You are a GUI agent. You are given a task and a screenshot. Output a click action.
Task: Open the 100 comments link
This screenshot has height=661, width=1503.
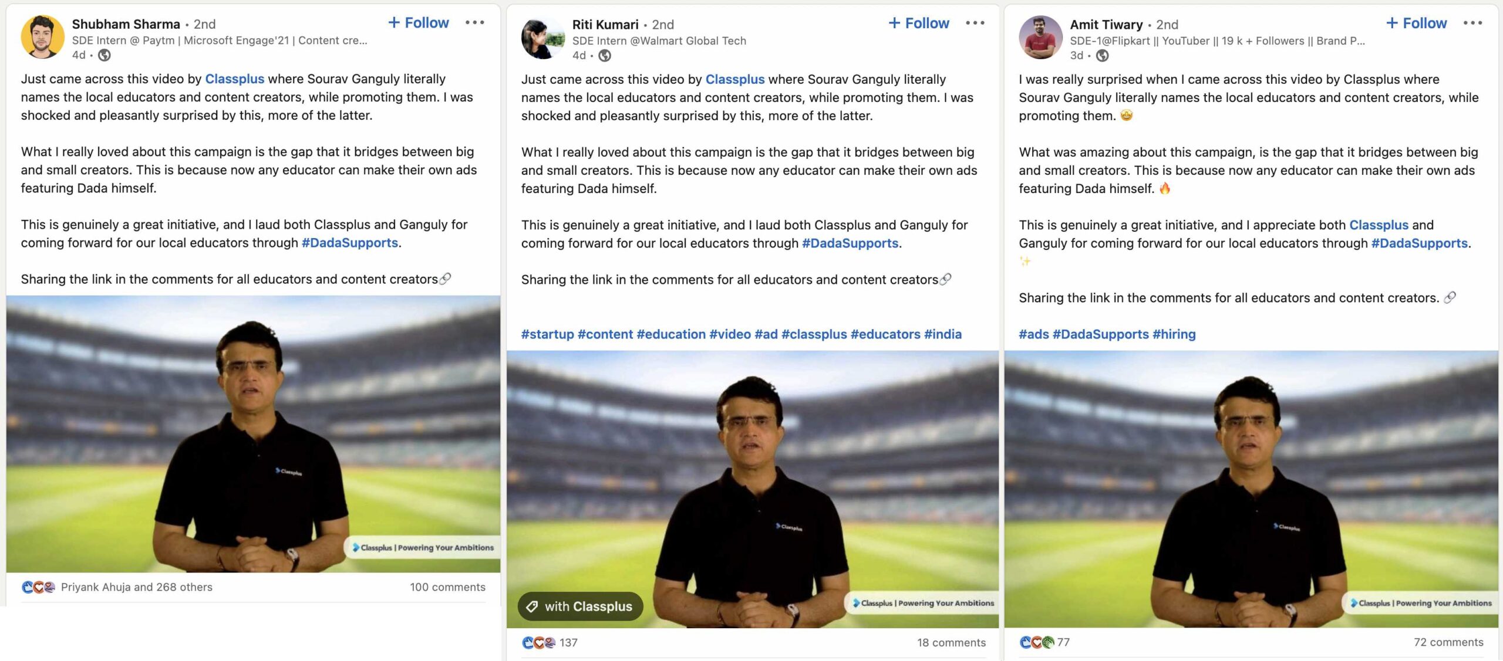447,587
